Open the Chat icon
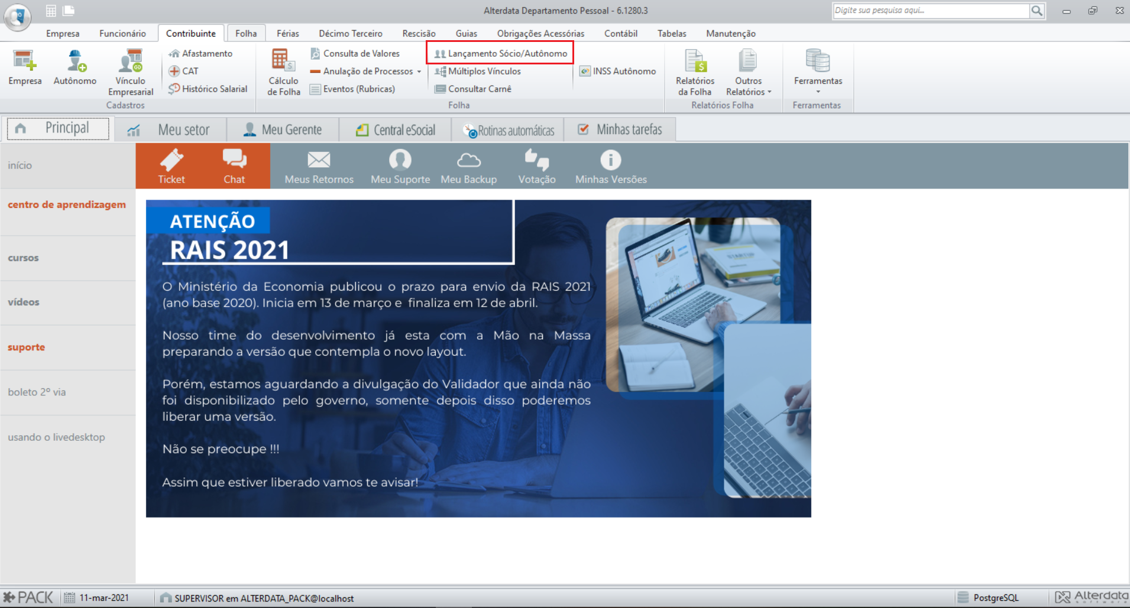This screenshot has height=608, width=1130. [x=234, y=166]
